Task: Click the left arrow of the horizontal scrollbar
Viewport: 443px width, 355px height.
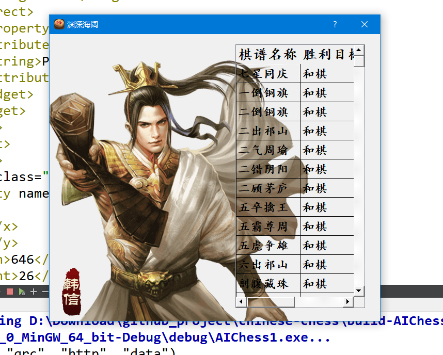Action: (240, 301)
